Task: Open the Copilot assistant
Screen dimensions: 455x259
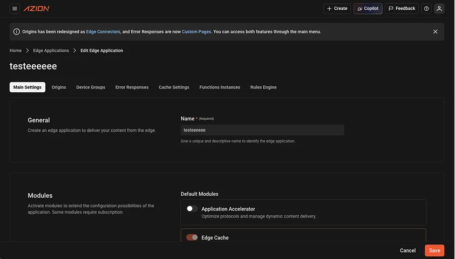Action: tap(368, 9)
